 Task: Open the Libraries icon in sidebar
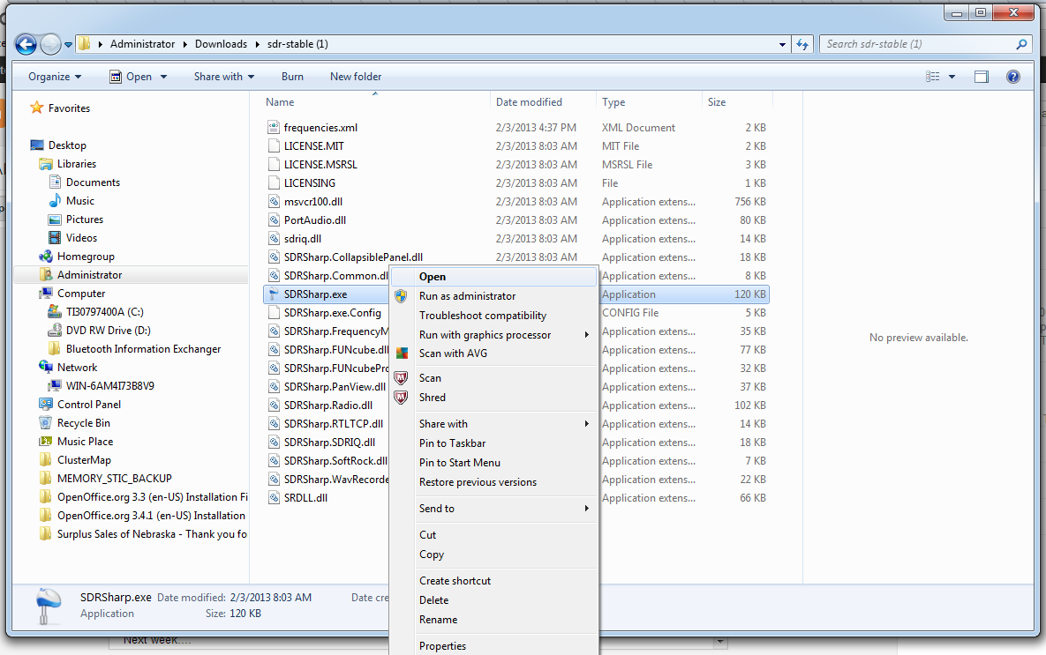point(46,164)
